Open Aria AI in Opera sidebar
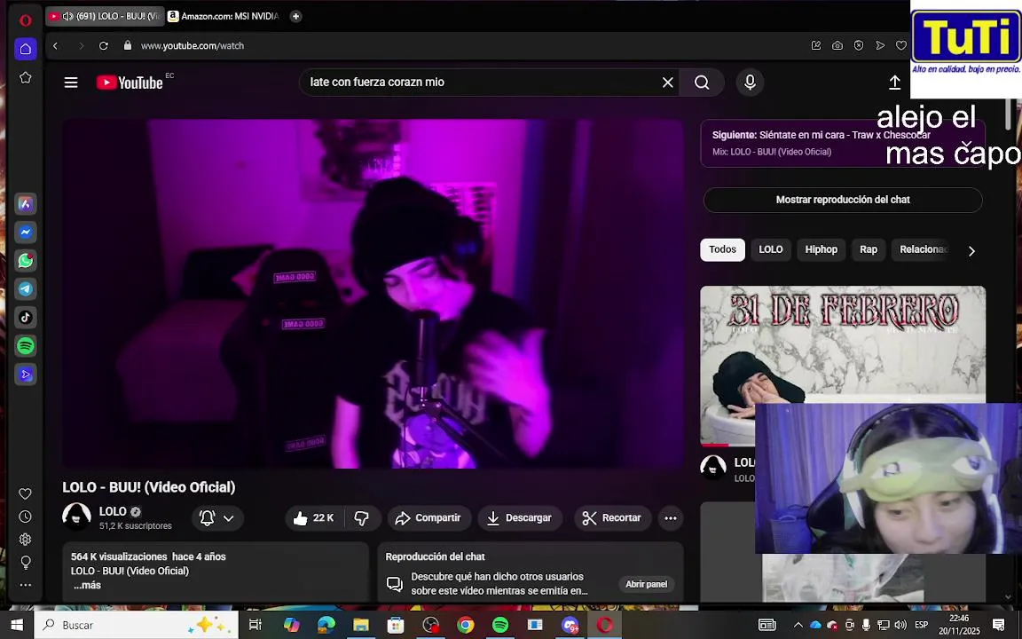Screen dimensions: 1022x639 [26, 204]
